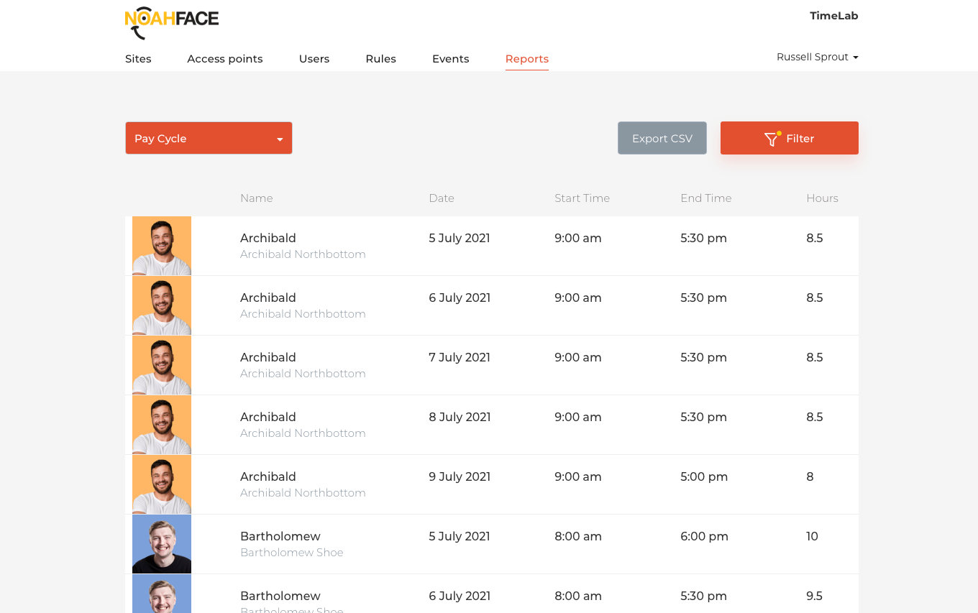Switch to the Events tab
The width and height of the screenshot is (978, 613).
[450, 59]
